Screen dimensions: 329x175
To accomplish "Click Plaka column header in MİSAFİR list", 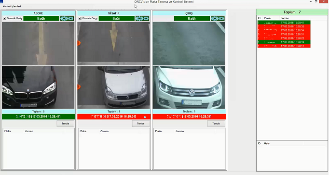I will (83, 131).
